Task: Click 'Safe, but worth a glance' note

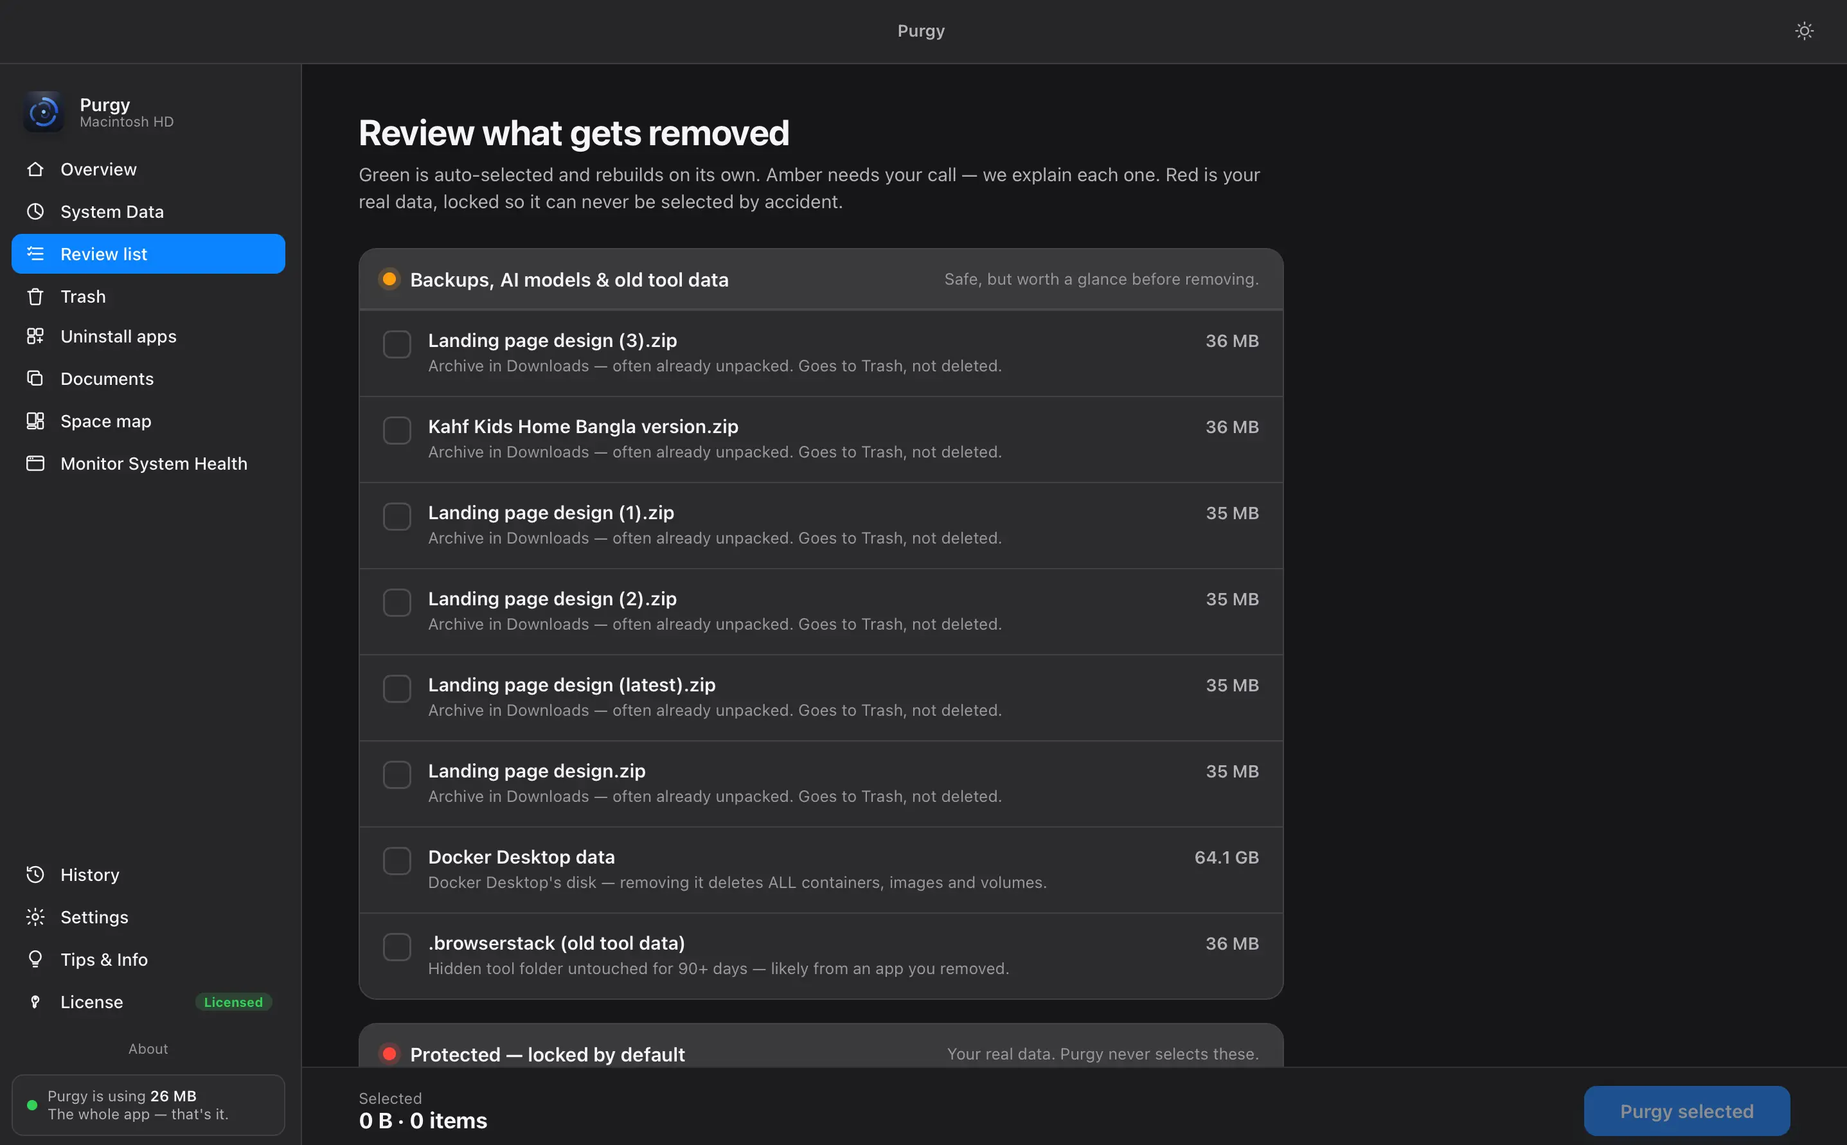Action: click(x=1101, y=280)
